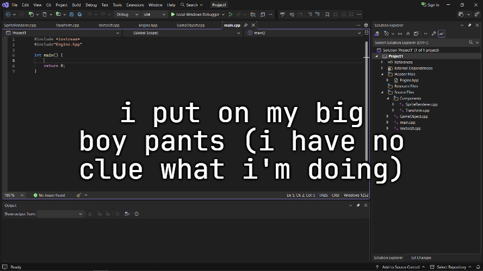Screen dimensions: 483x271
Task: Open the main() member dropdown
Action: [x=304, y=33]
